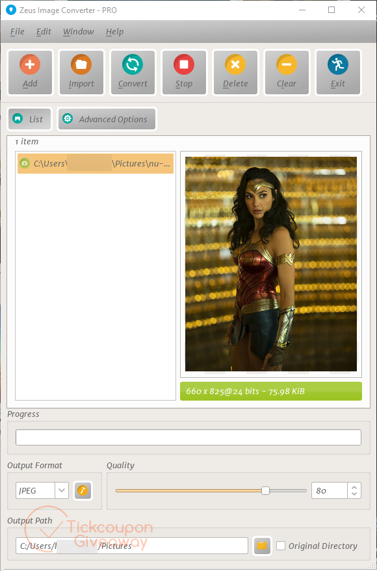Click the progress bar
The width and height of the screenshot is (377, 571).
(x=188, y=437)
